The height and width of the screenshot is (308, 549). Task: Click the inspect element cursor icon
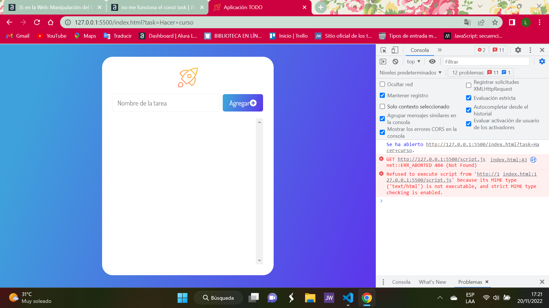click(383, 50)
